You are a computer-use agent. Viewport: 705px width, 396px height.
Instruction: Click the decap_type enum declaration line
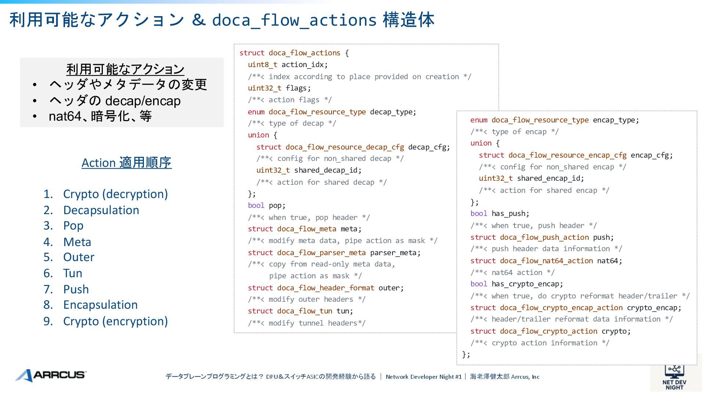(332, 112)
